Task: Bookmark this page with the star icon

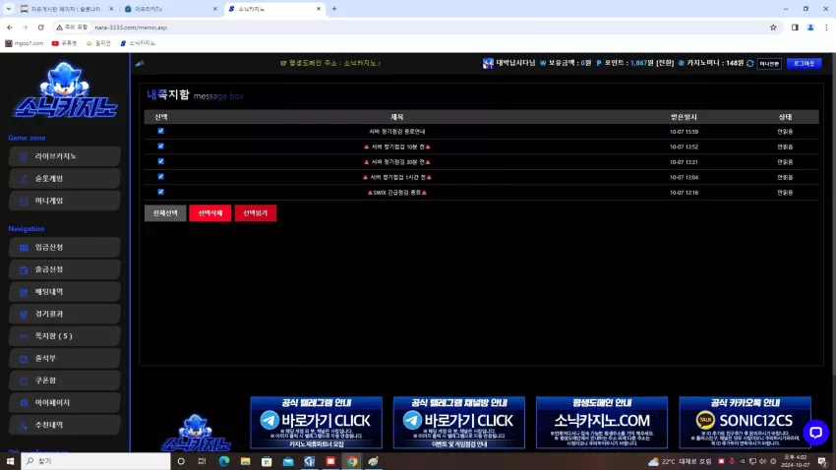Action: 773,28
